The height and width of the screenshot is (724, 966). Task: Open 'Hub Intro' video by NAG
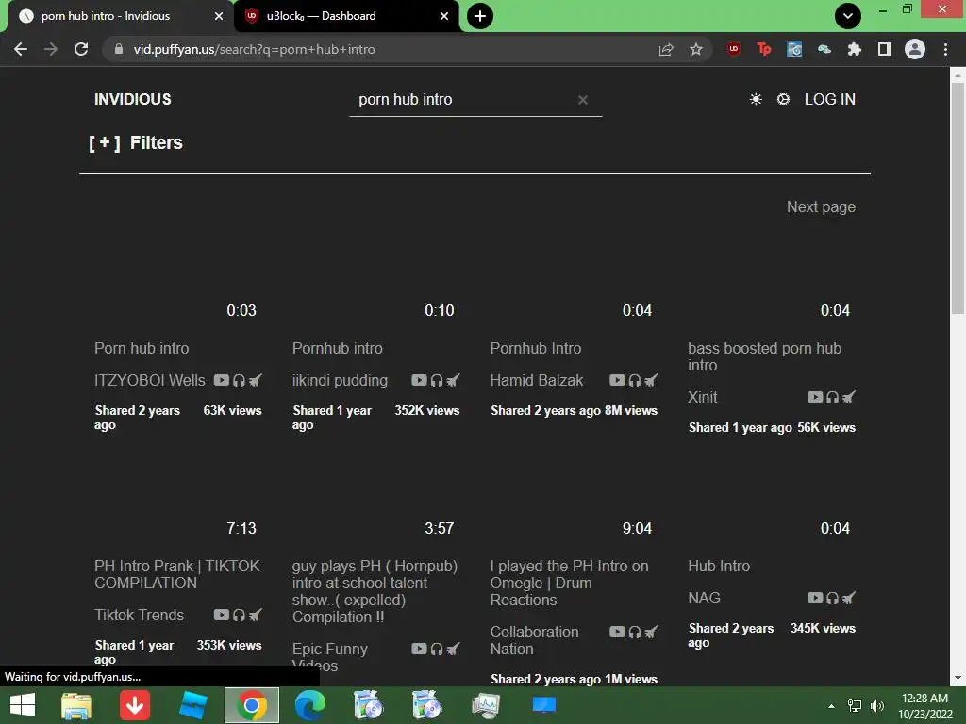[x=719, y=566]
